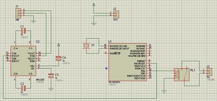Click the MAX232 part value text
Screen dimensions: 217x101
pyautogui.click(x=40, y=80)
